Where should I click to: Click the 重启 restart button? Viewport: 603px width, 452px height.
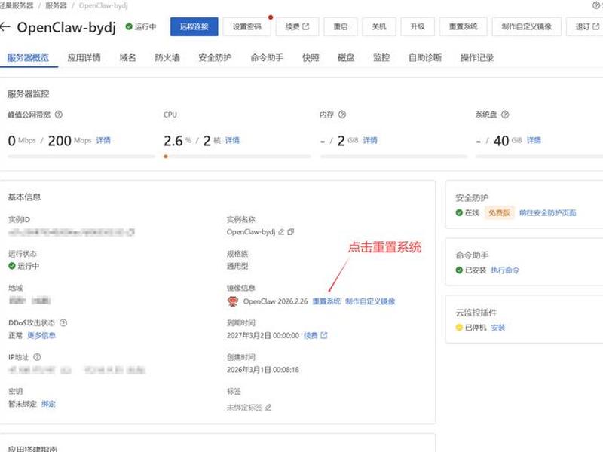[341, 26]
